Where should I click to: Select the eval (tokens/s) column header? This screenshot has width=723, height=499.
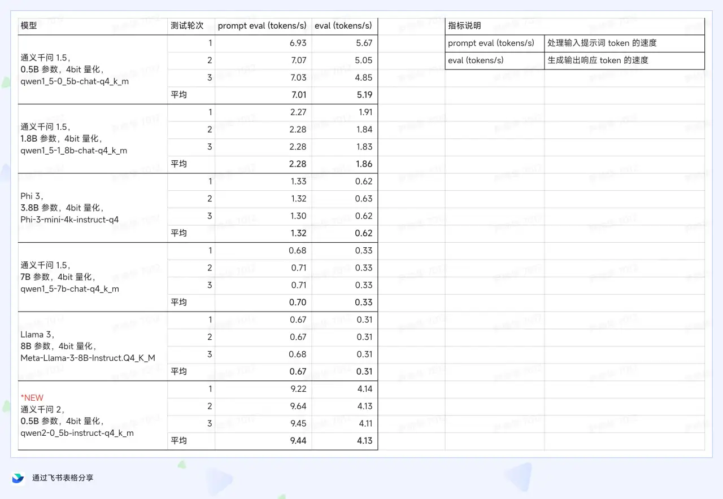click(345, 26)
